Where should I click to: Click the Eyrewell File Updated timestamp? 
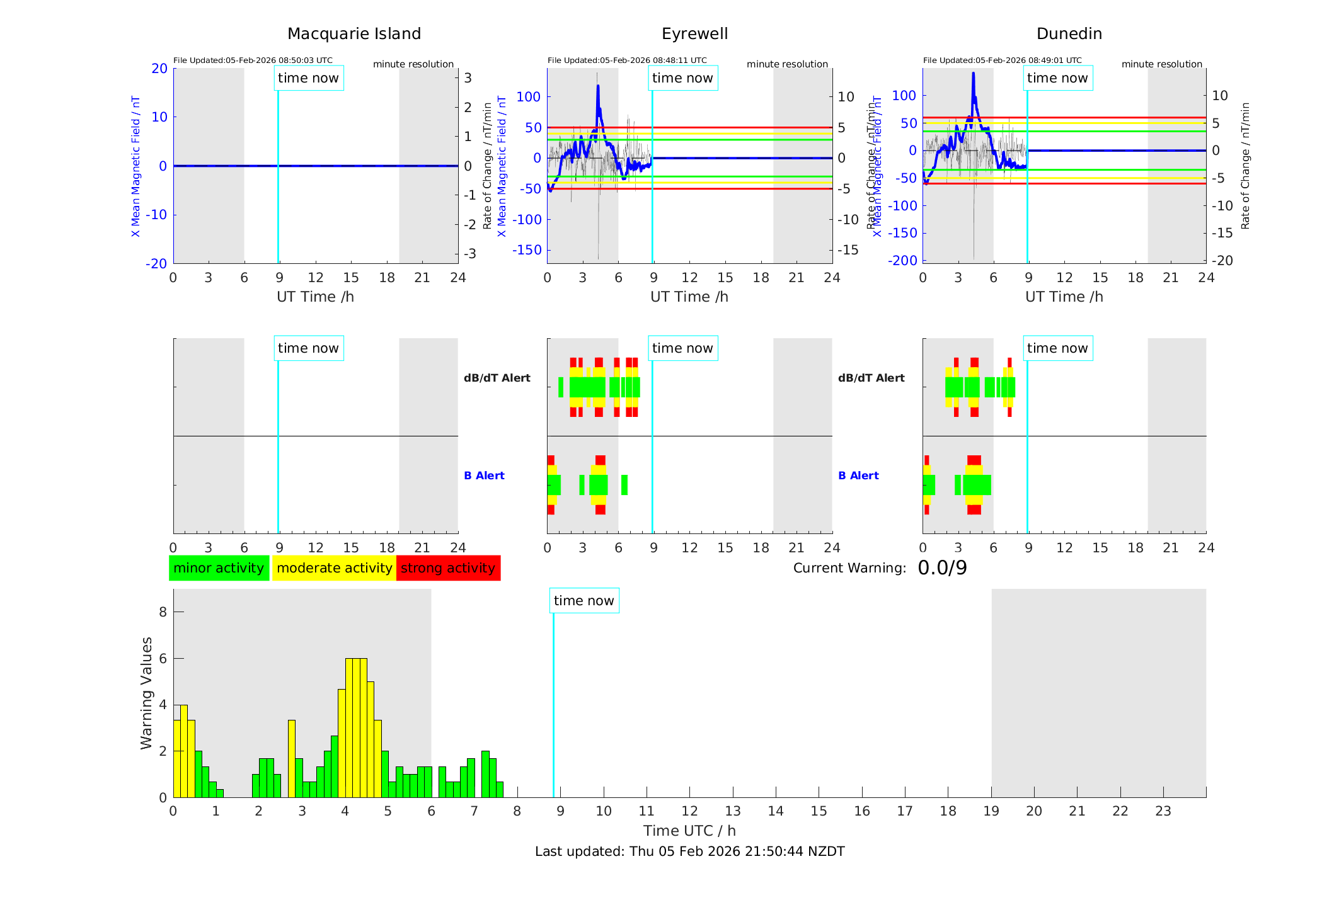pos(627,60)
